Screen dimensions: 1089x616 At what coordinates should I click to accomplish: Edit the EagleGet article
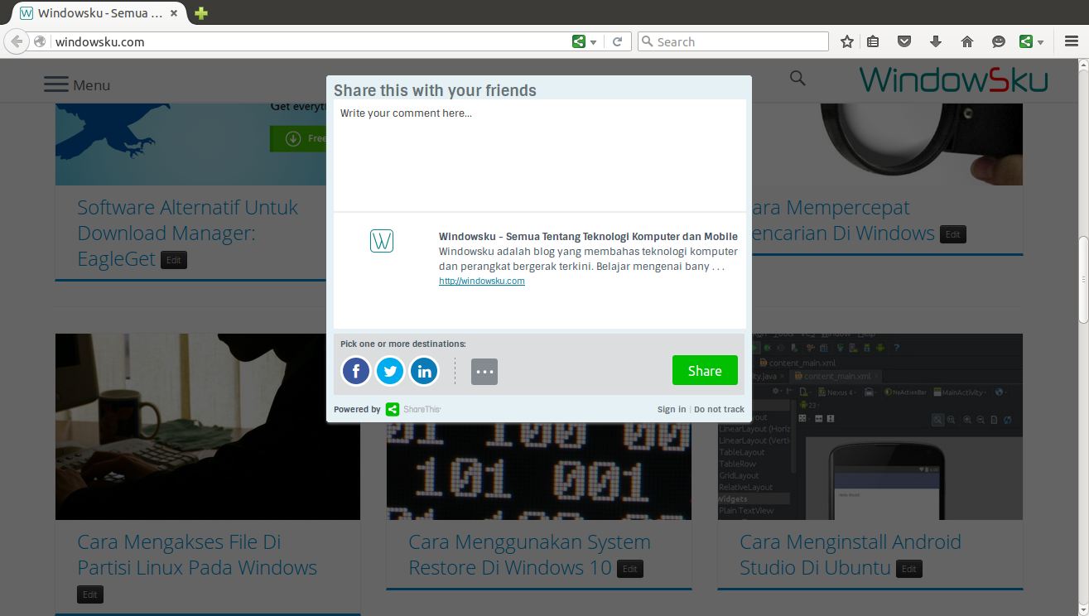click(x=174, y=260)
